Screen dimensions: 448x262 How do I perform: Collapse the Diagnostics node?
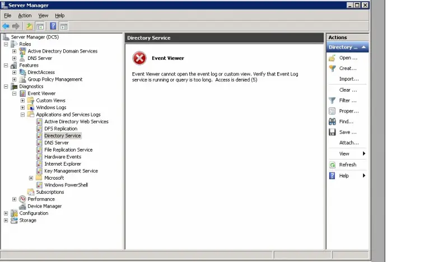[x=6, y=86]
